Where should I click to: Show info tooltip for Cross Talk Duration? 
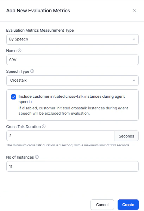pyautogui.click(x=44, y=126)
